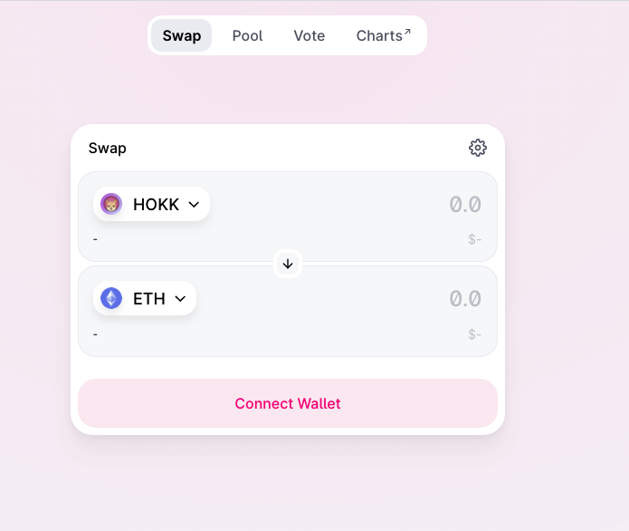Click the external link arrow beside Charts
Viewport: 629px width, 531px height.
pos(407,32)
